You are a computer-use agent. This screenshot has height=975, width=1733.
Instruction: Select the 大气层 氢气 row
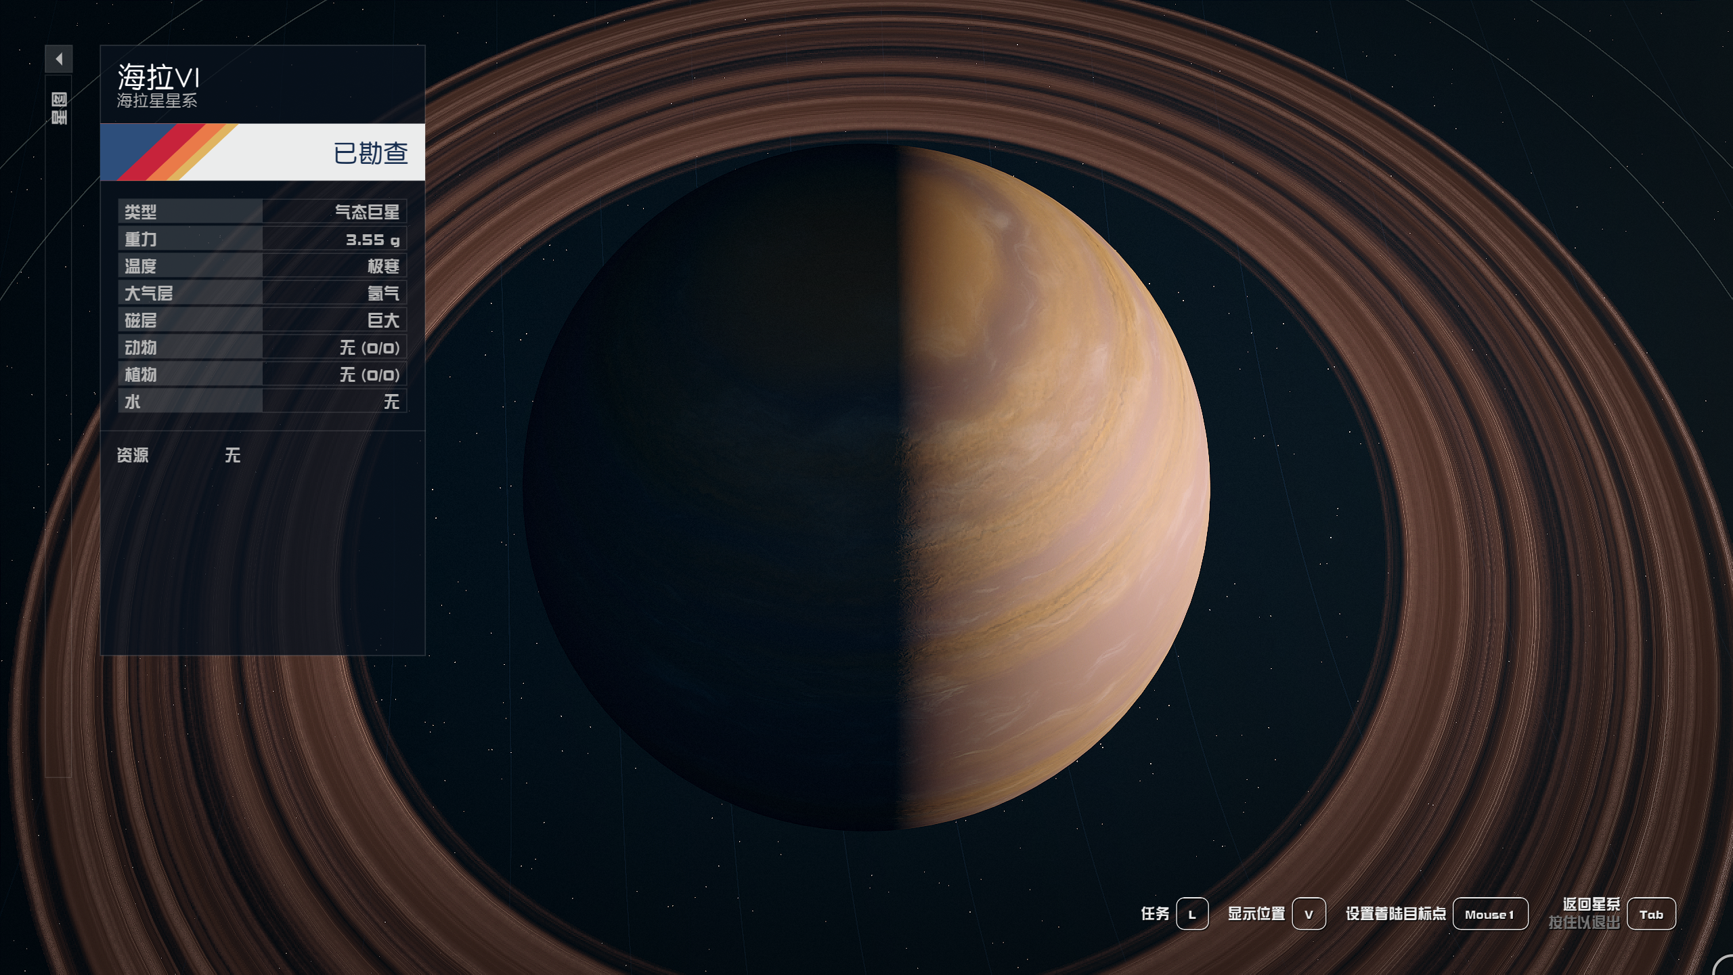click(x=262, y=293)
